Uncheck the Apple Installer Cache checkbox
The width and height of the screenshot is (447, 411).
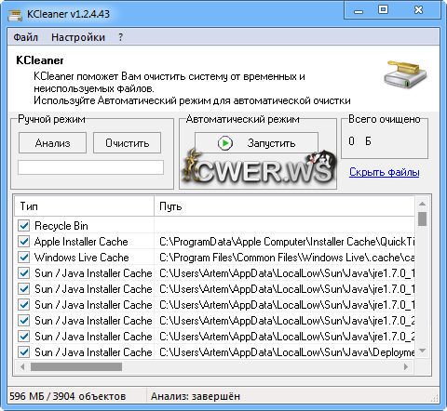(24, 242)
